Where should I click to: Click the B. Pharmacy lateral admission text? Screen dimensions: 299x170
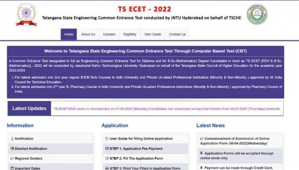[x=148, y=89]
